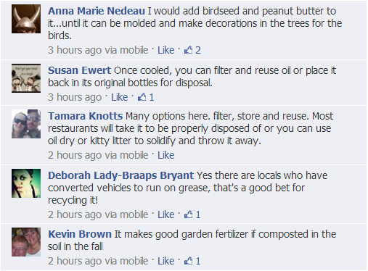Visit Anna Marie Nedeau's profile name link
This screenshot has width=368, height=271.
tap(97, 11)
